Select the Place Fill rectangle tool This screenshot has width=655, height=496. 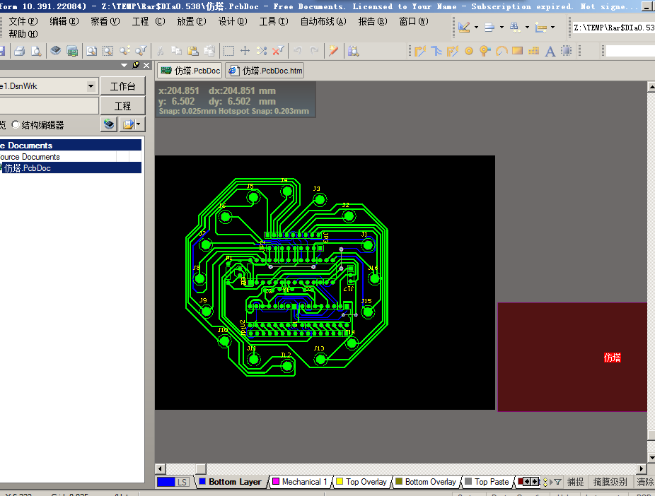pyautogui.click(x=518, y=51)
